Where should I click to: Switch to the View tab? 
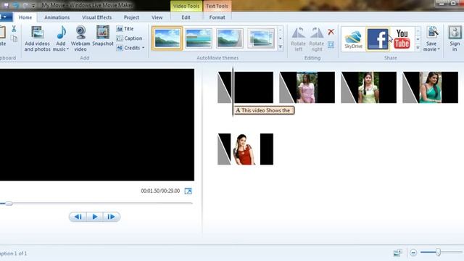[157, 17]
